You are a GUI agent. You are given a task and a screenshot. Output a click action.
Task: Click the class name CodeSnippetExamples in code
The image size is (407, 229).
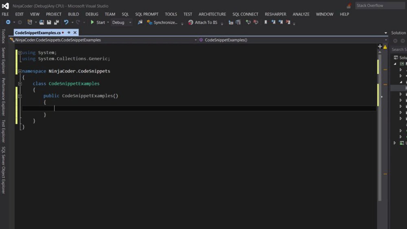click(74, 84)
